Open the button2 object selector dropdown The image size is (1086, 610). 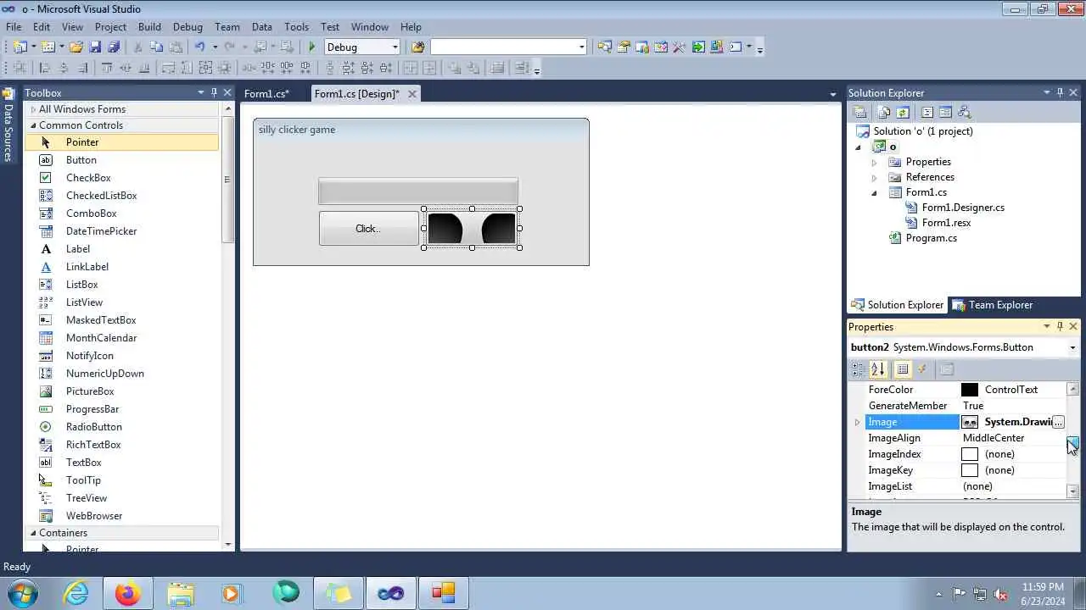pos(1072,347)
